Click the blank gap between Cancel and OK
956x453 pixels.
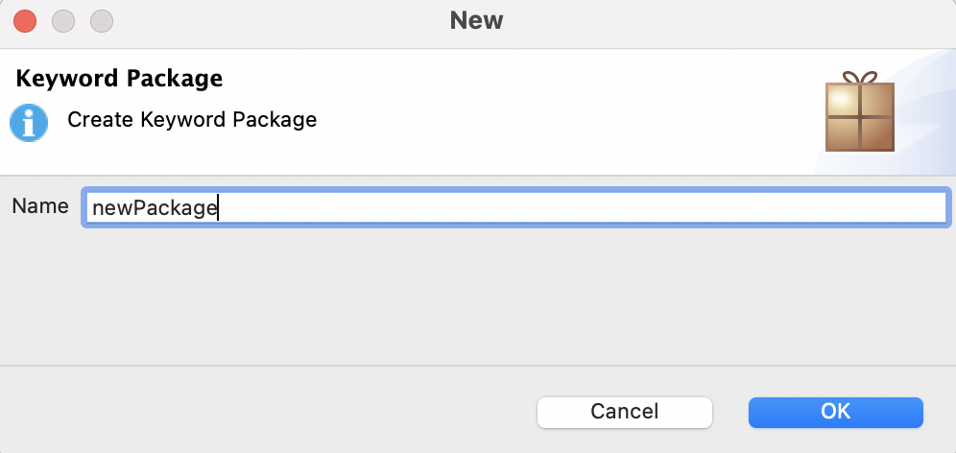(x=730, y=411)
